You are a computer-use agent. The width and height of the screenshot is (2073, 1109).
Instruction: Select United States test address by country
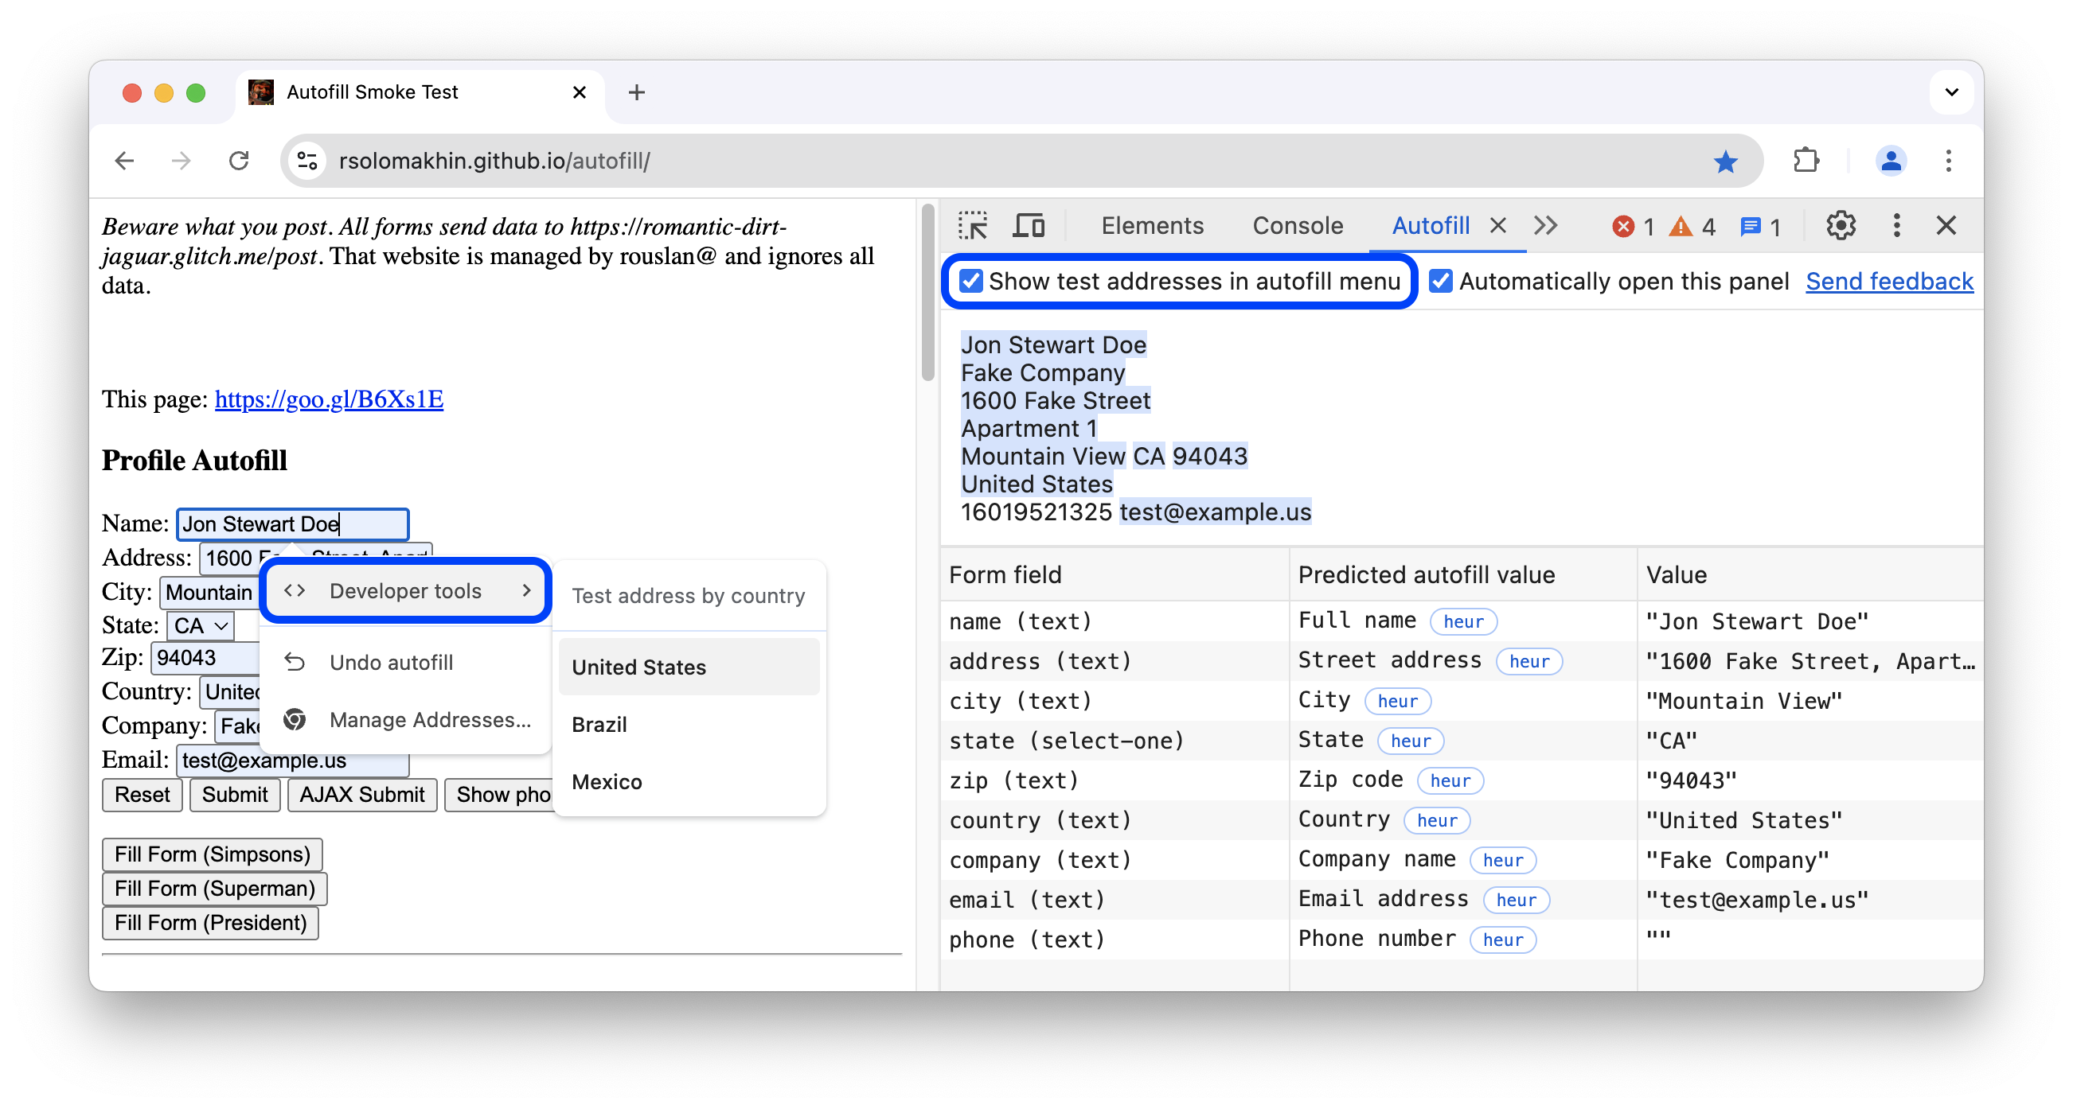point(640,667)
